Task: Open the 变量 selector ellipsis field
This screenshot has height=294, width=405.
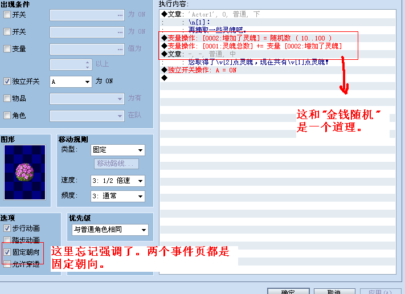Action: tap(87, 50)
